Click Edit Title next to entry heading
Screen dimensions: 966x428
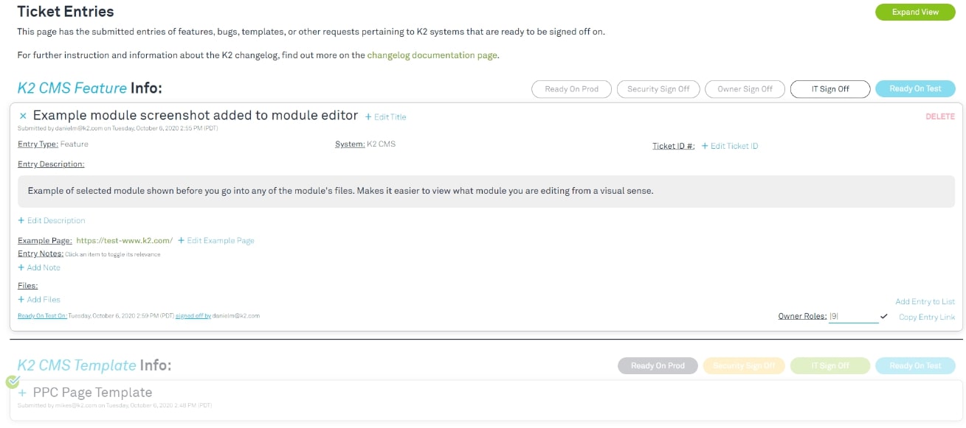(x=385, y=117)
